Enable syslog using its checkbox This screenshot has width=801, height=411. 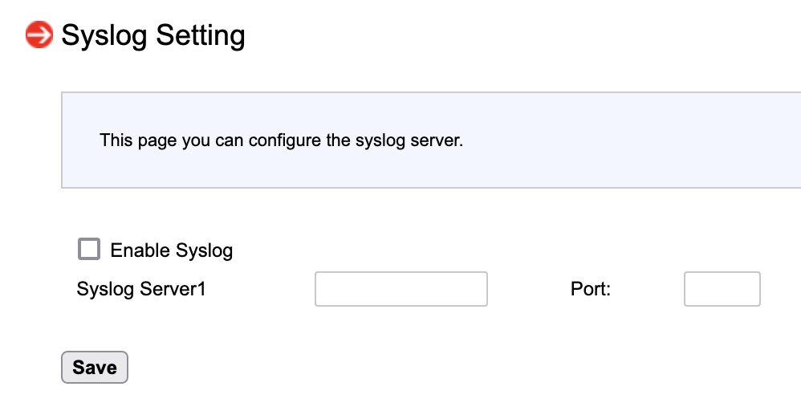pyautogui.click(x=89, y=249)
